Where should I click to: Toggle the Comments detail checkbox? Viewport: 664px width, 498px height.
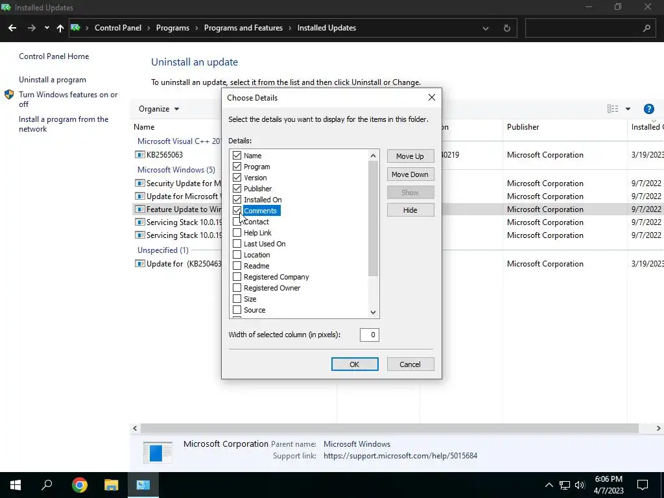pyautogui.click(x=237, y=211)
